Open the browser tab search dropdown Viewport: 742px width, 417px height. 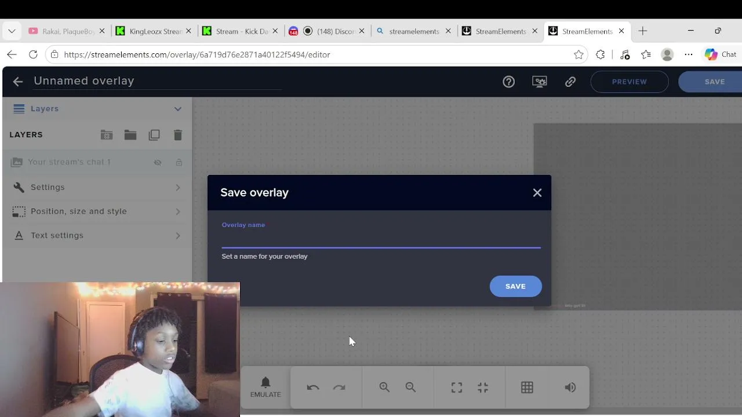(x=12, y=31)
